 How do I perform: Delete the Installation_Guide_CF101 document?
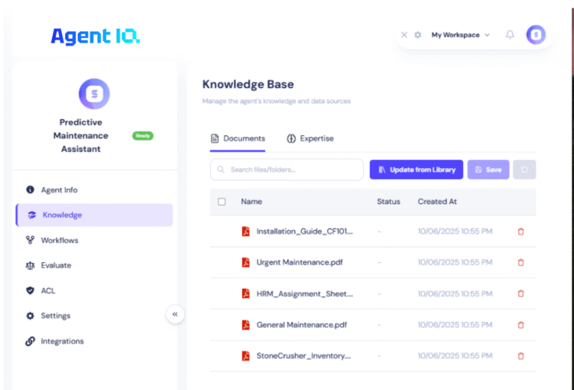tap(521, 232)
